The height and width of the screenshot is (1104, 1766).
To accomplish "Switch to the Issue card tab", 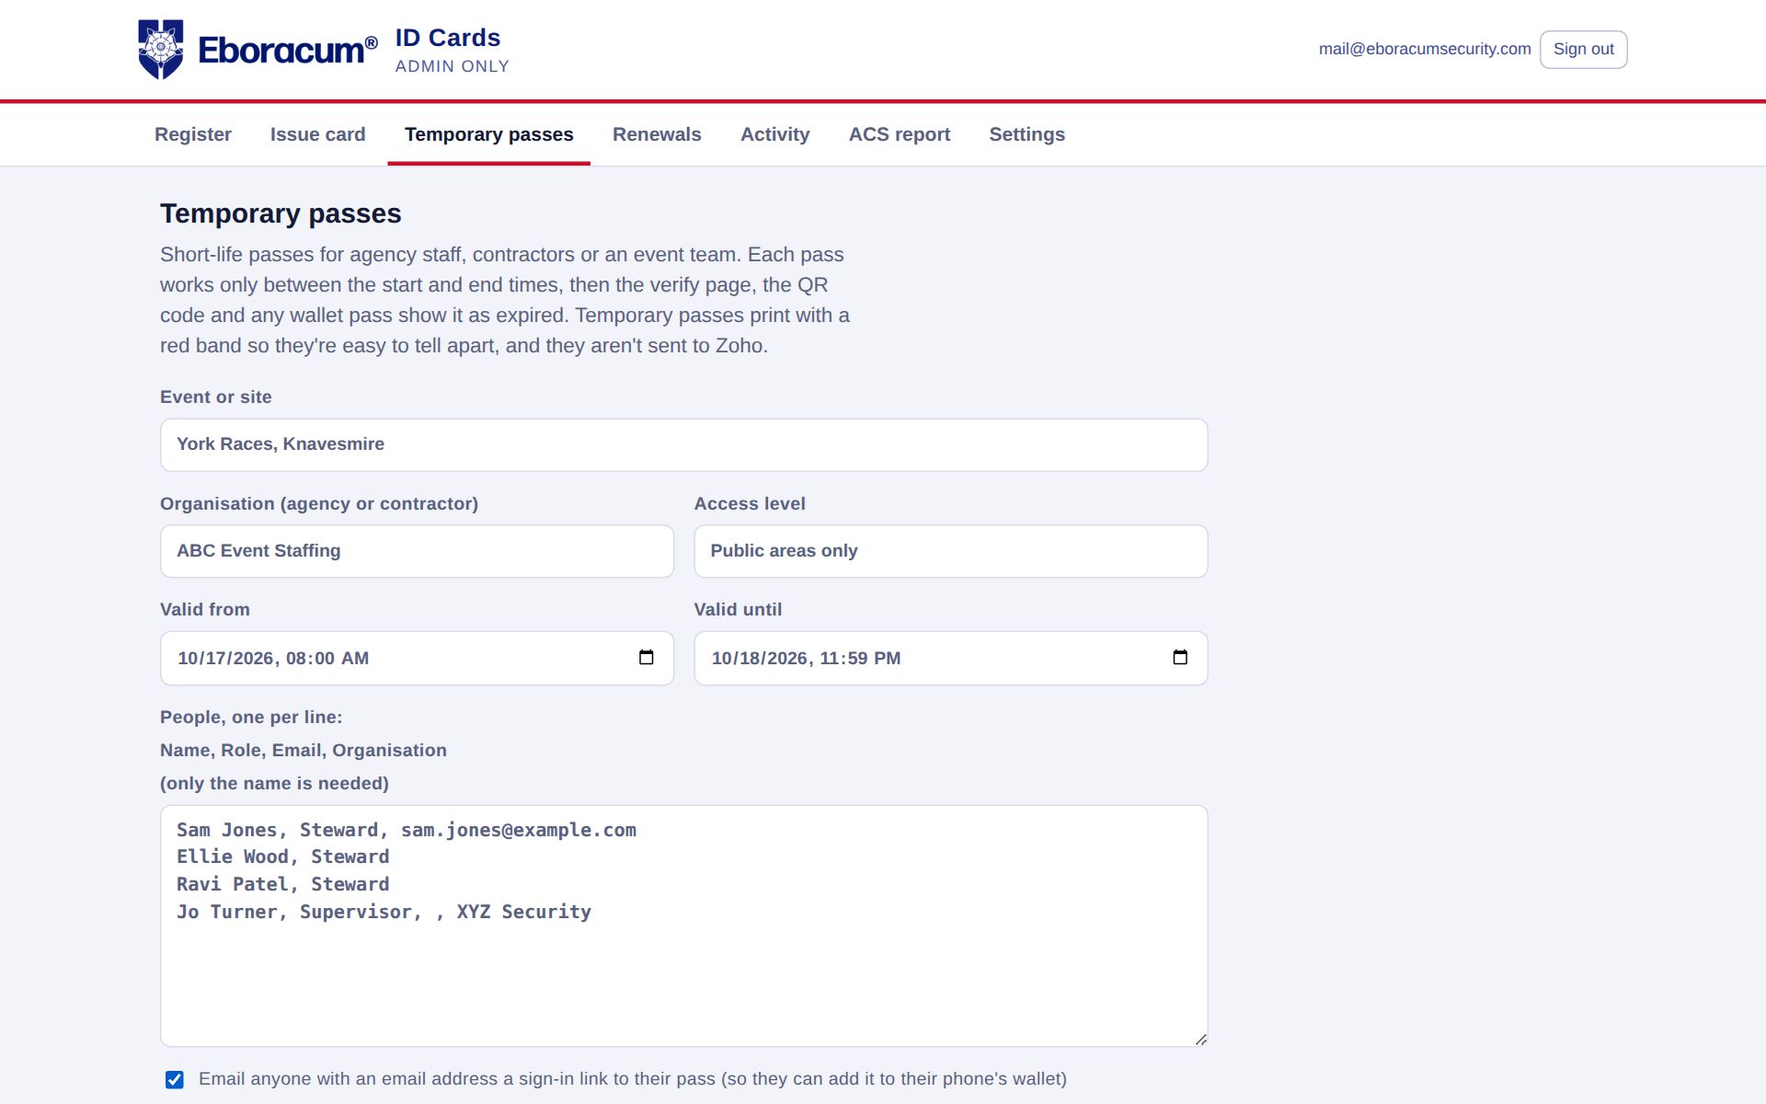I will pos(318,134).
